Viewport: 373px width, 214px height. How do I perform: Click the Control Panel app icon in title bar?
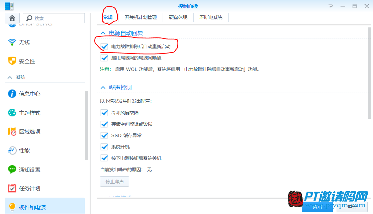click(x=9, y=6)
